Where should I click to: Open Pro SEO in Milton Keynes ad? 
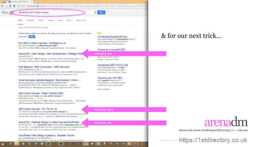[x=42, y=43]
